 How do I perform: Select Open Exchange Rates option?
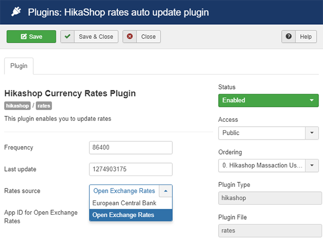pyautogui.click(x=131, y=215)
